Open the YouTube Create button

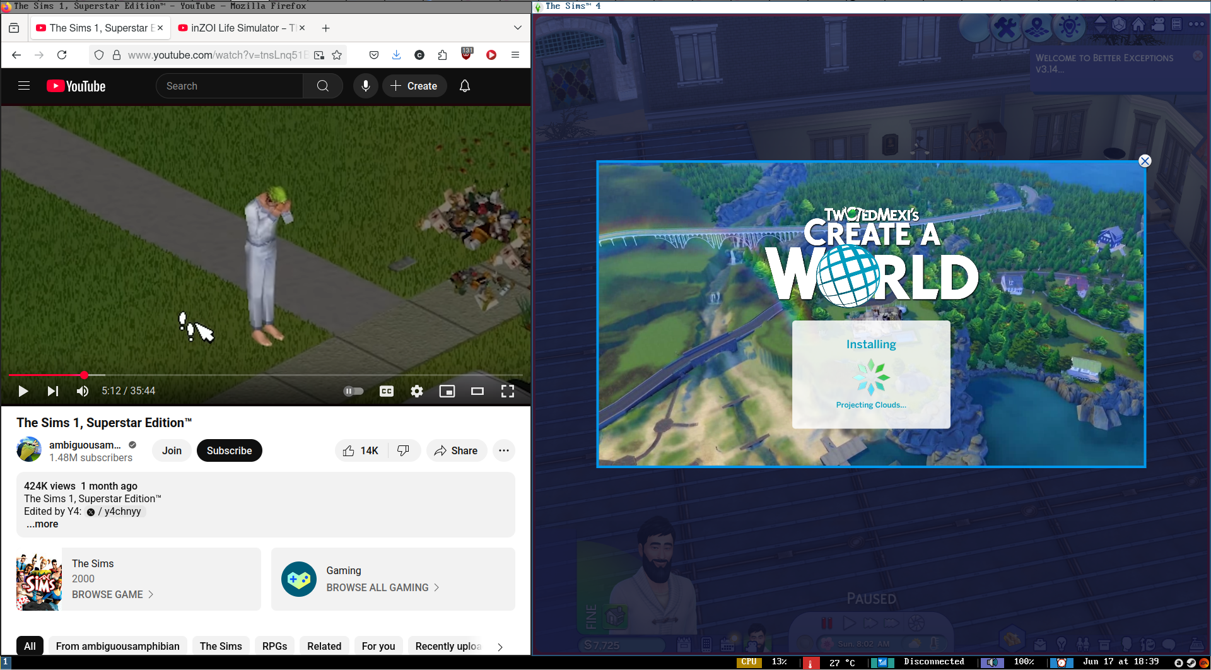pos(414,86)
